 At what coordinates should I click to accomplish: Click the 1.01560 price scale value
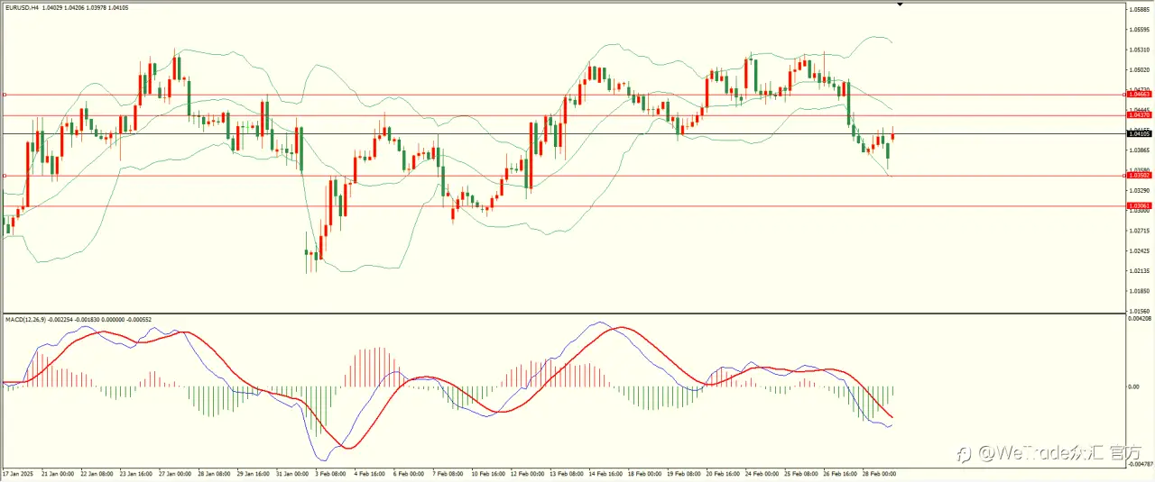(1141, 311)
